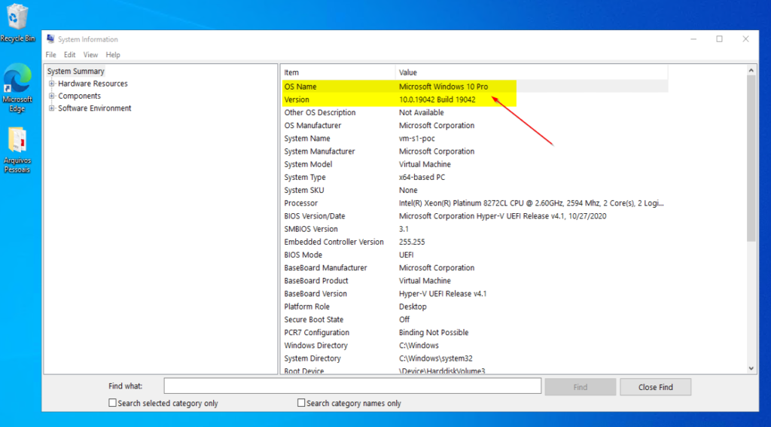
Task: Select the System Manufacturer row
Action: 474,151
